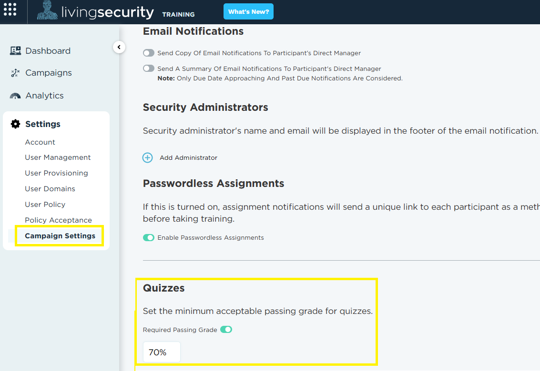This screenshot has height=371, width=540.
Task: Open the app launcher grid icon
Action: click(x=10, y=10)
